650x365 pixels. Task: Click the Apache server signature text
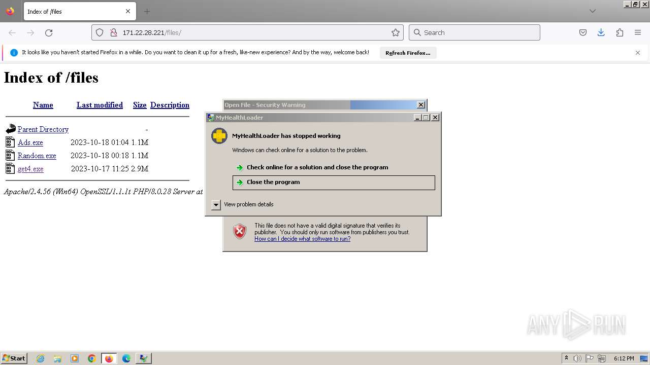[x=103, y=192]
